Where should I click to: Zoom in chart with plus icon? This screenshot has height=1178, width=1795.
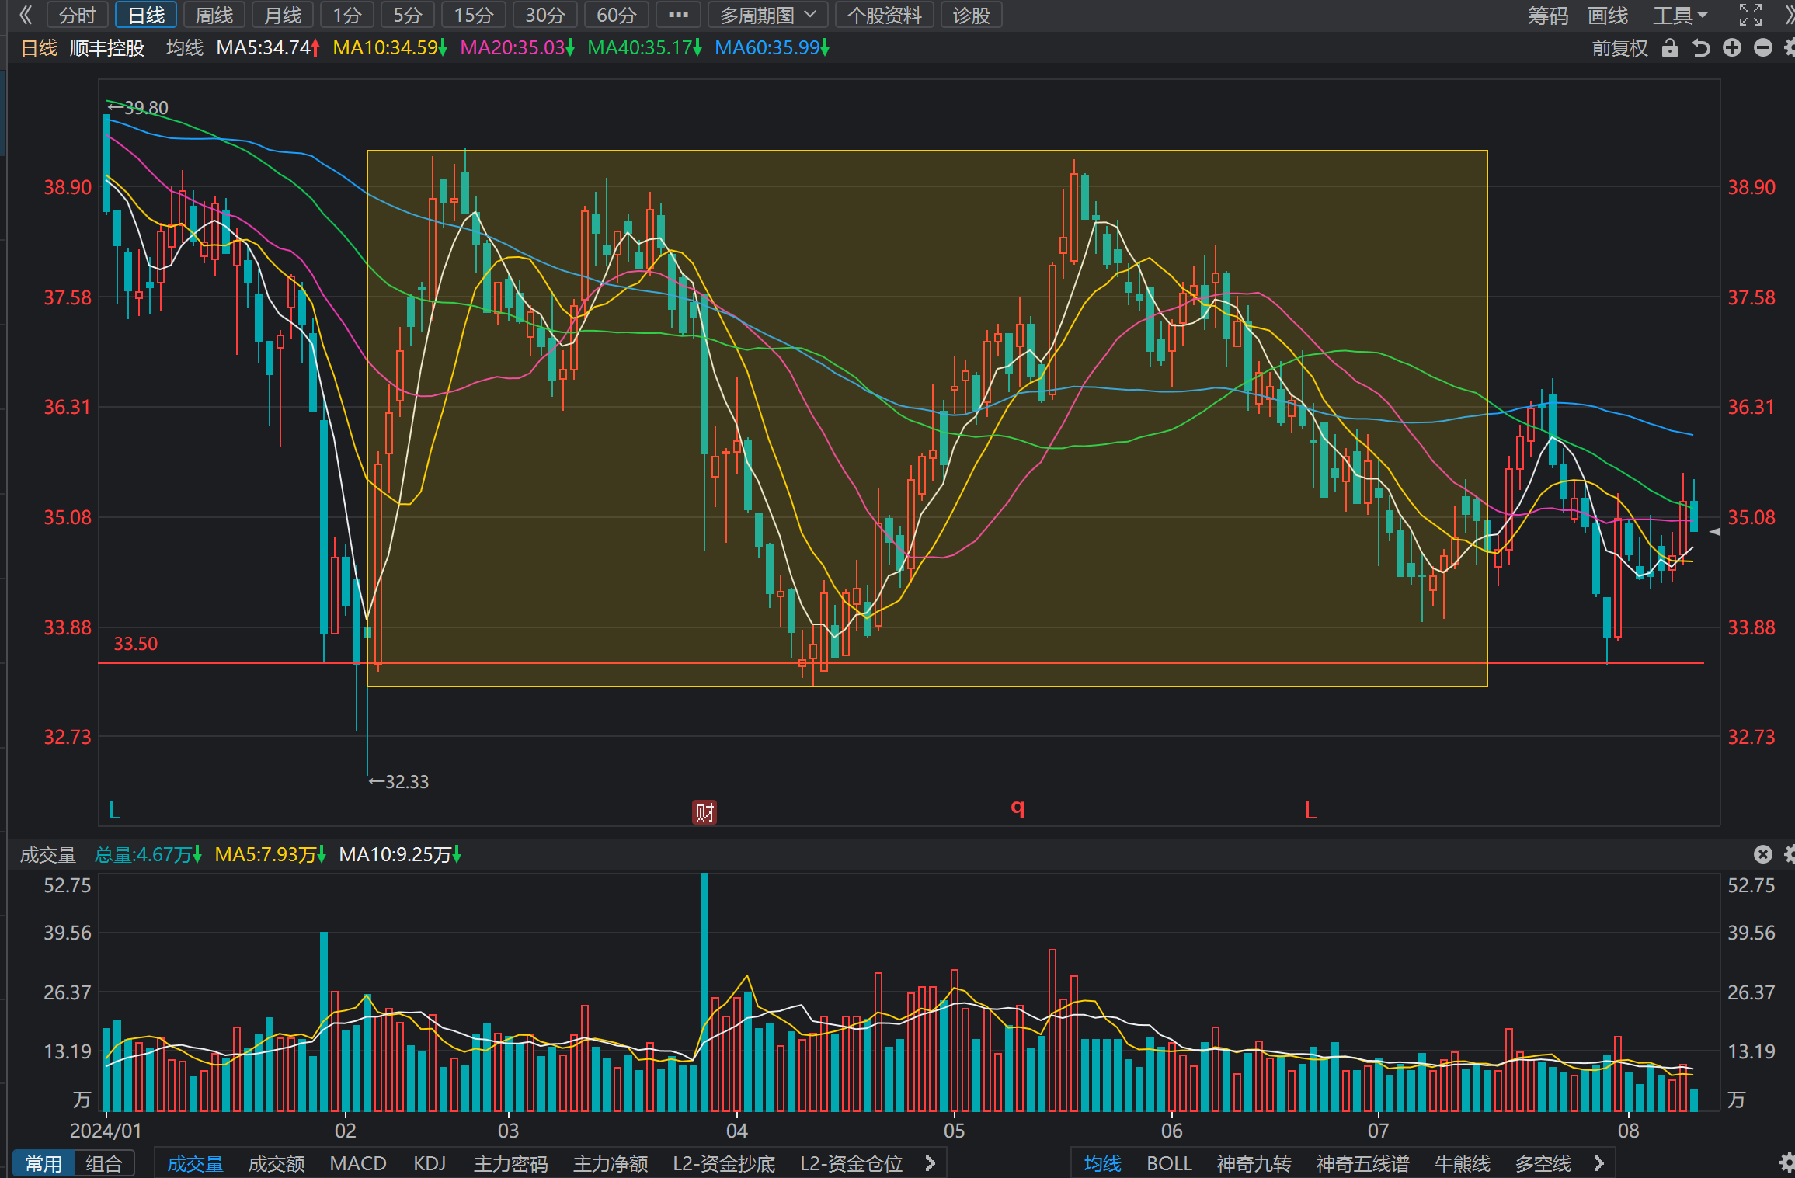point(1732,48)
